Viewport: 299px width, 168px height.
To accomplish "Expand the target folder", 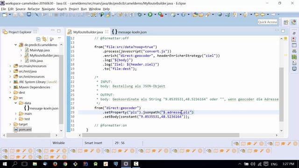I will [10, 124].
